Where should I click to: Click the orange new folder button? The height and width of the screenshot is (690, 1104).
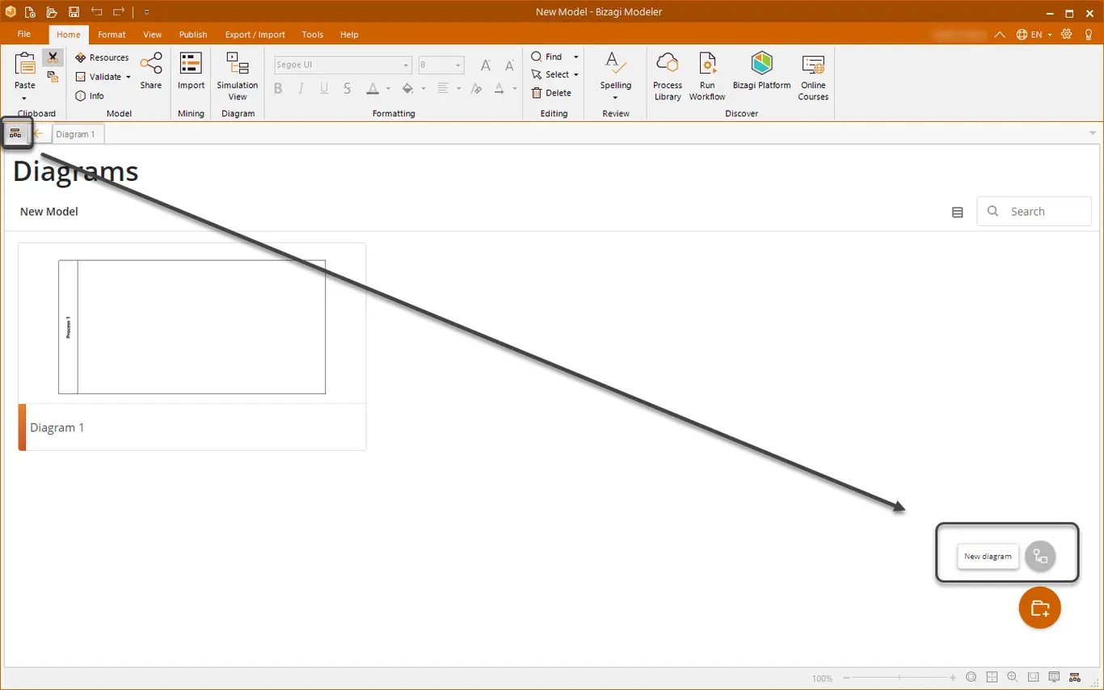coord(1039,608)
